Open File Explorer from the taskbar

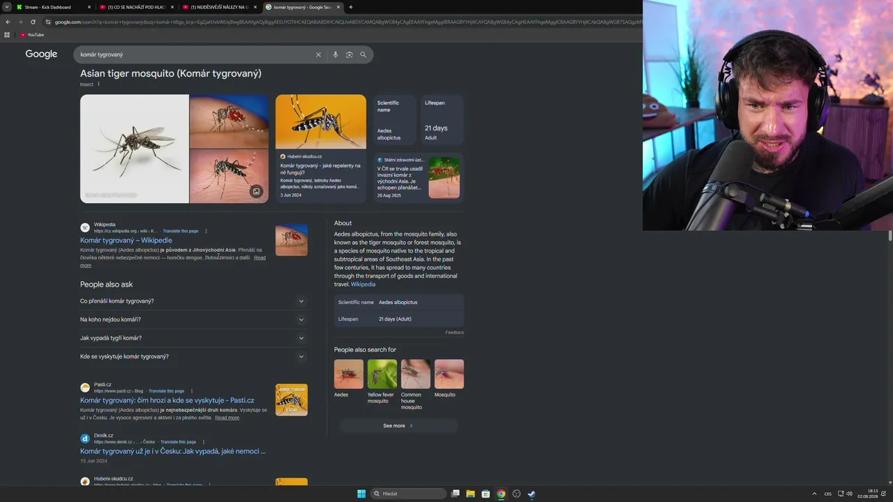click(x=470, y=494)
